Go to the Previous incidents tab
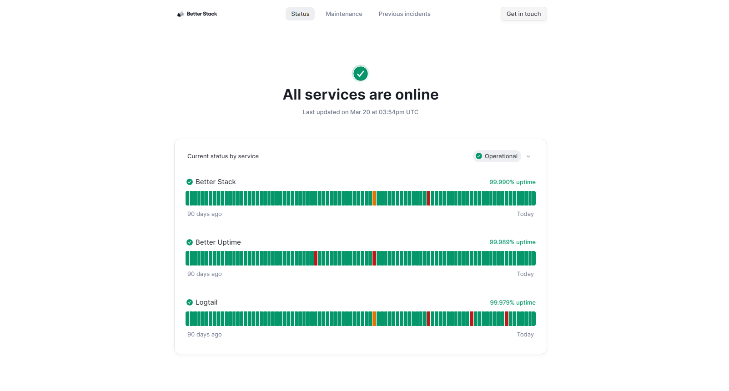This screenshot has width=729, height=391. (405, 14)
